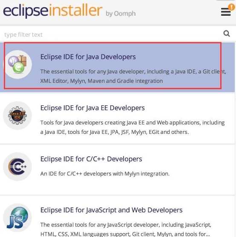
Task: Click the Java Developers description text
Action: tap(133, 76)
